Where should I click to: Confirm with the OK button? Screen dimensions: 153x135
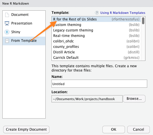pos(114,130)
